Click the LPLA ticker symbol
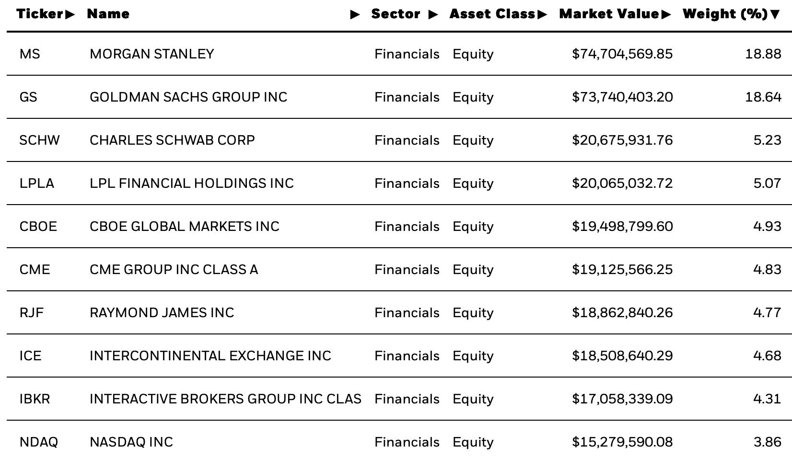Screen dimensions: 792x459 pyautogui.click(x=36, y=184)
